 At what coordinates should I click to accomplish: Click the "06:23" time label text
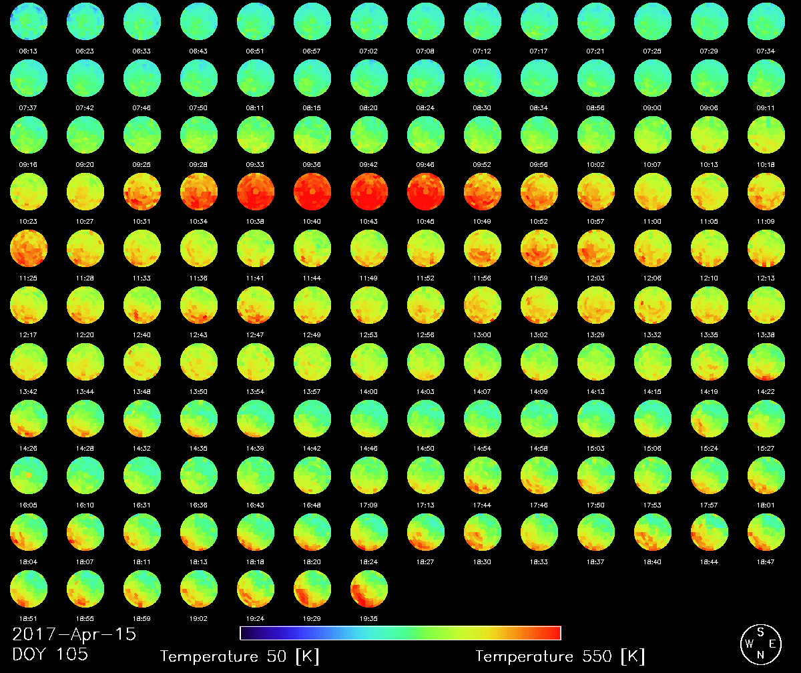tap(85, 51)
